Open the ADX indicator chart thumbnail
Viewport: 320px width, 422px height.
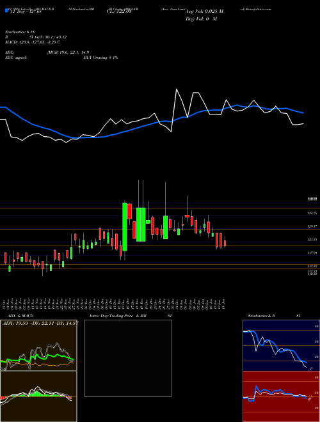[x=38, y=345]
